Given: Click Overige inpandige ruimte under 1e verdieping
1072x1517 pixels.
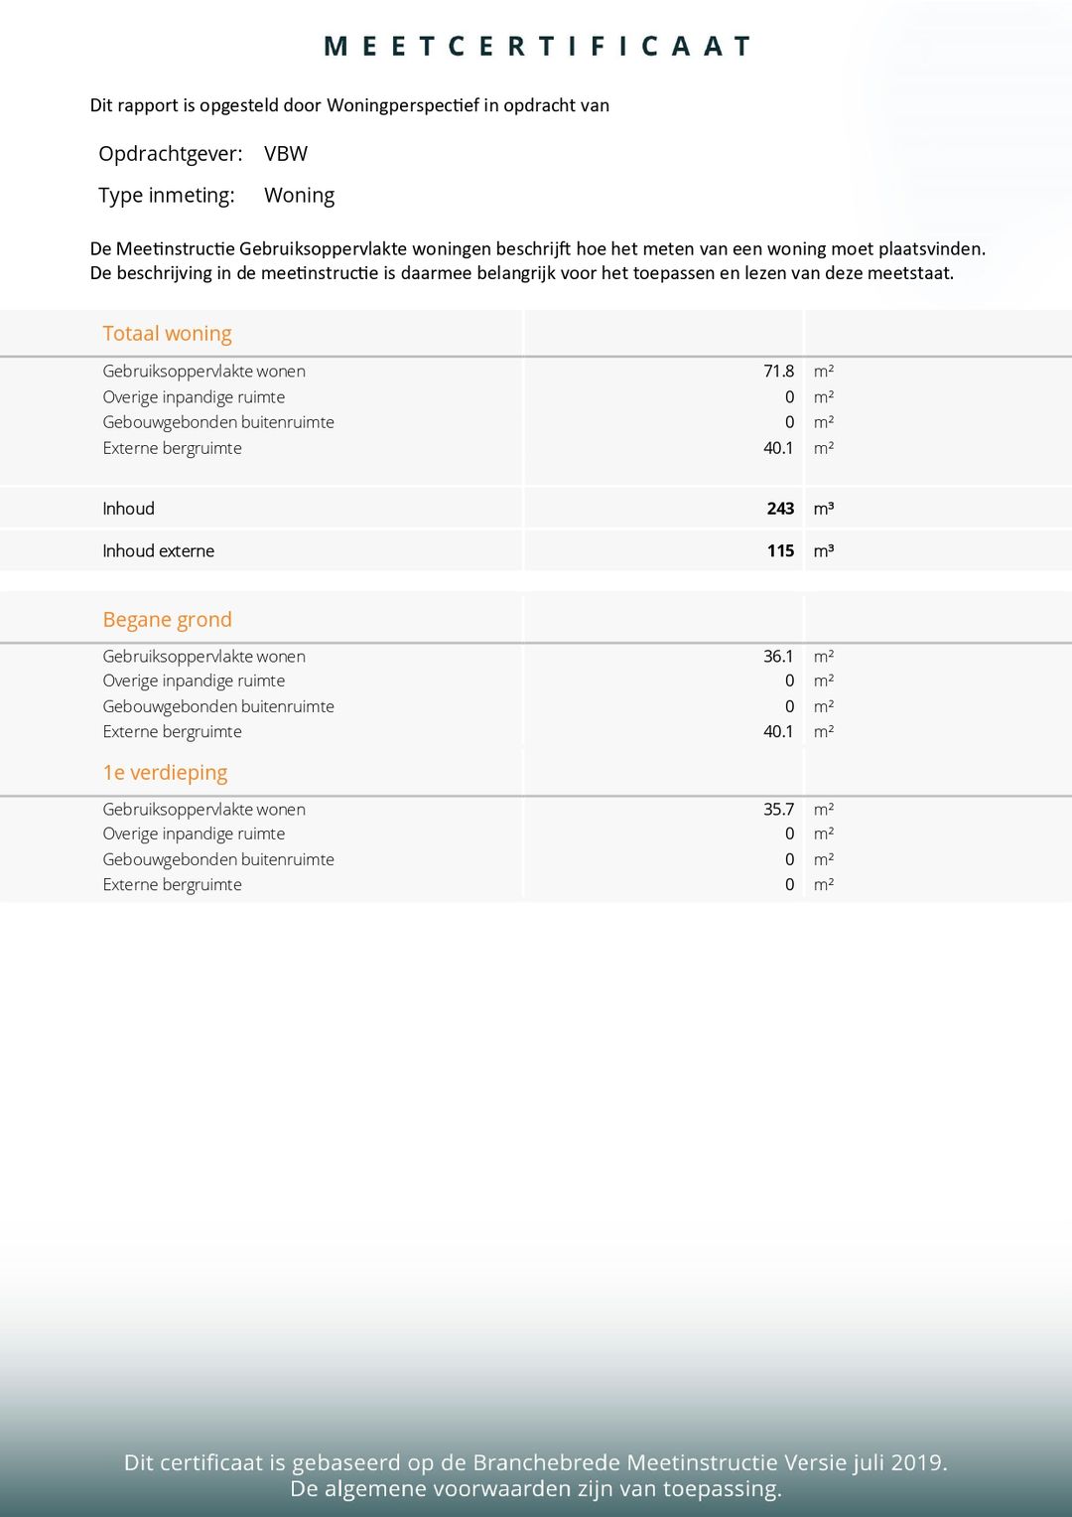Looking at the screenshot, I should click(x=194, y=834).
